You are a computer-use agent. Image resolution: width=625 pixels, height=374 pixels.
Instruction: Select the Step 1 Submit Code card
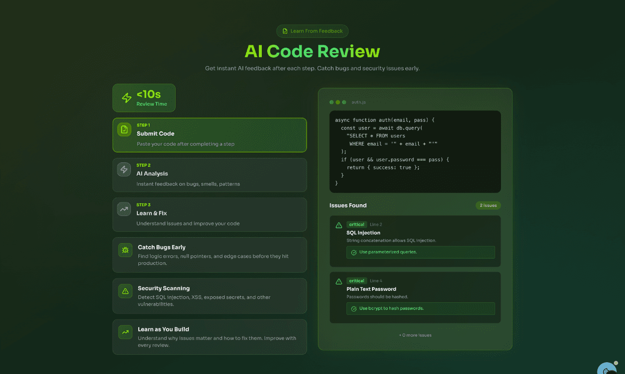click(209, 135)
